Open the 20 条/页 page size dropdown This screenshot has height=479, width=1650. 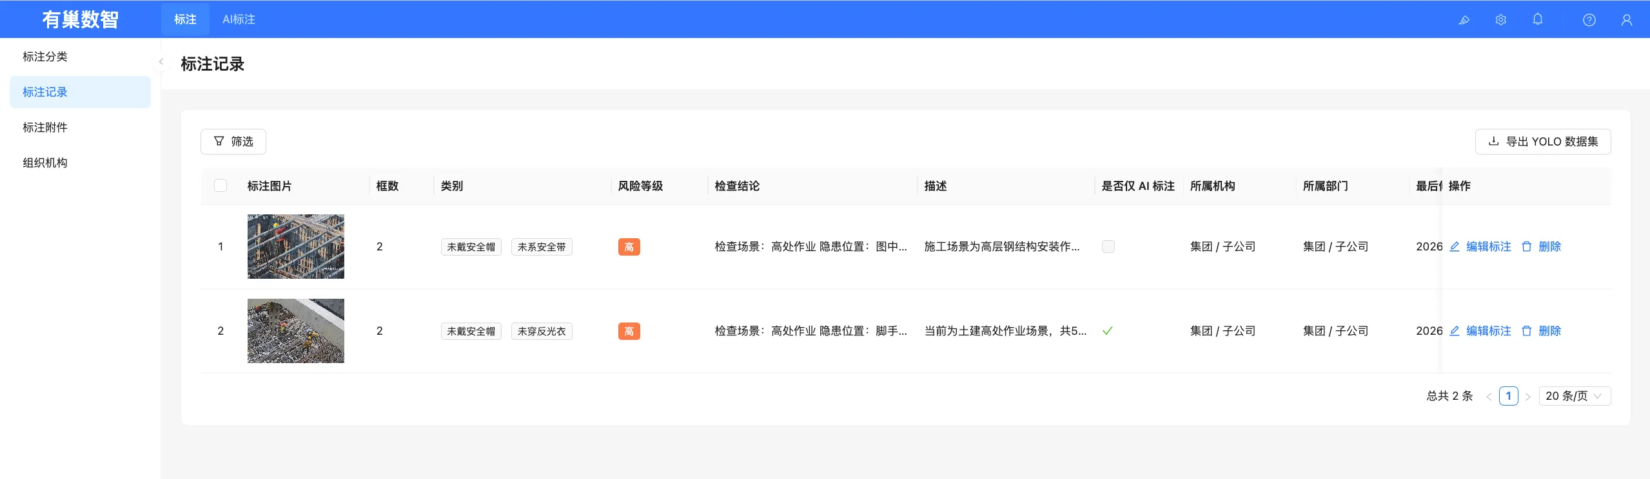coord(1575,396)
